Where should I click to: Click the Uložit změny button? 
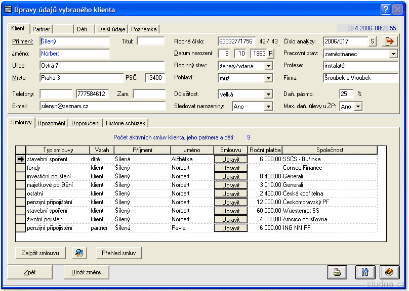click(x=87, y=272)
